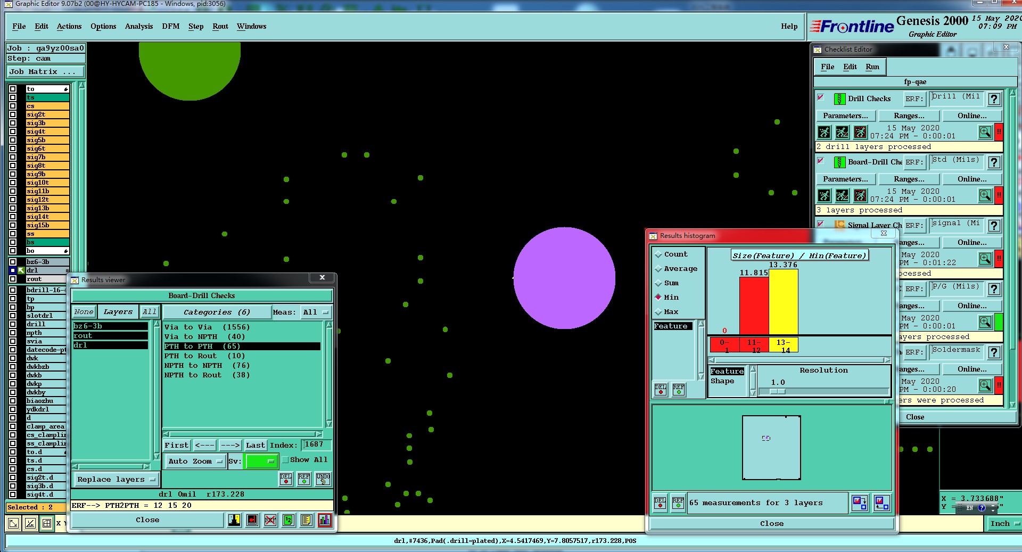Click the help question mark for Drill Checks
This screenshot has height=552, width=1022.
click(994, 99)
